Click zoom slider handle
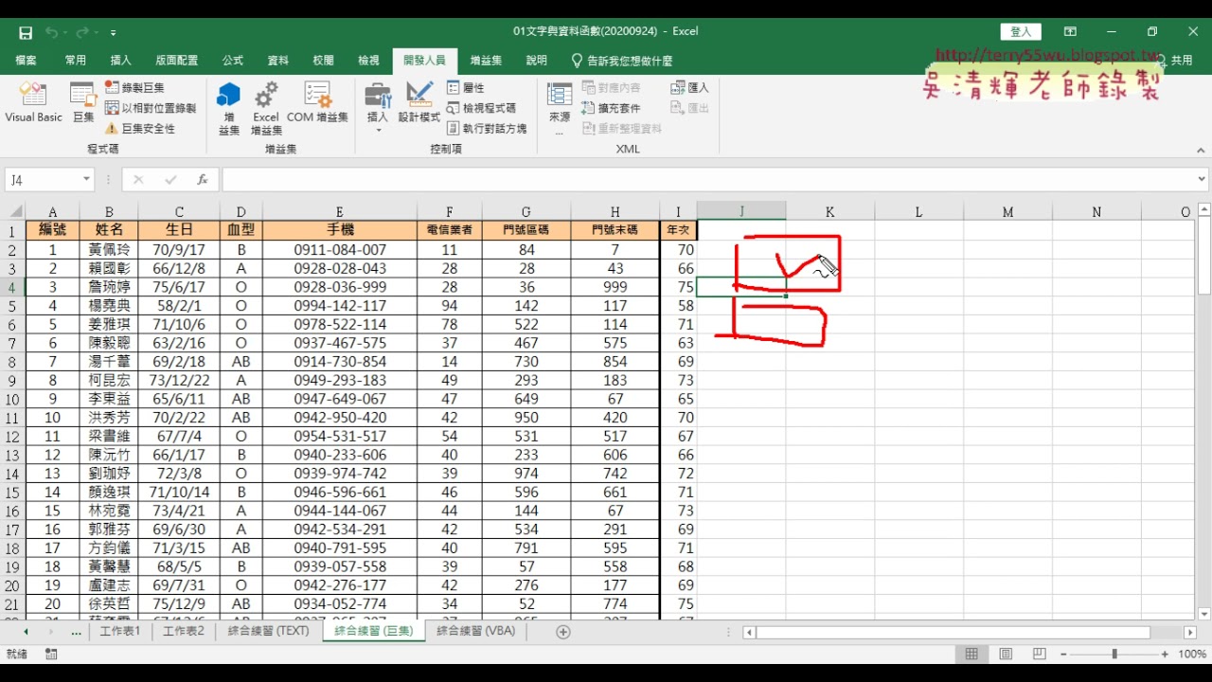Image resolution: width=1212 pixels, height=682 pixels. [1114, 655]
